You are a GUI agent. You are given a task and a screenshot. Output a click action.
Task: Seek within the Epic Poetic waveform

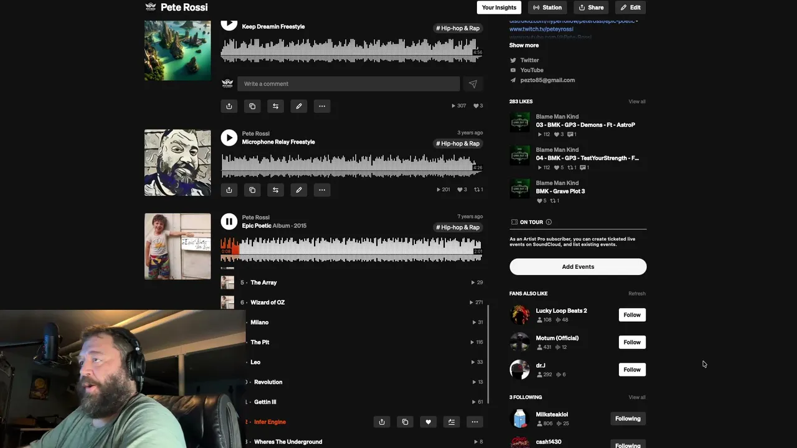(x=351, y=250)
